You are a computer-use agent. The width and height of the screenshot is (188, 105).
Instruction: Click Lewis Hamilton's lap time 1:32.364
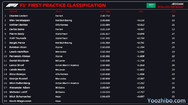[x=105, y=52]
